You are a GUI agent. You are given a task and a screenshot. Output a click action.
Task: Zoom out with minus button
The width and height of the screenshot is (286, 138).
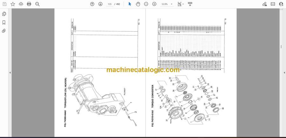(146, 4)
